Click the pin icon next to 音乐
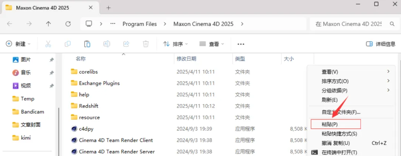401x156 pixels. [51, 73]
